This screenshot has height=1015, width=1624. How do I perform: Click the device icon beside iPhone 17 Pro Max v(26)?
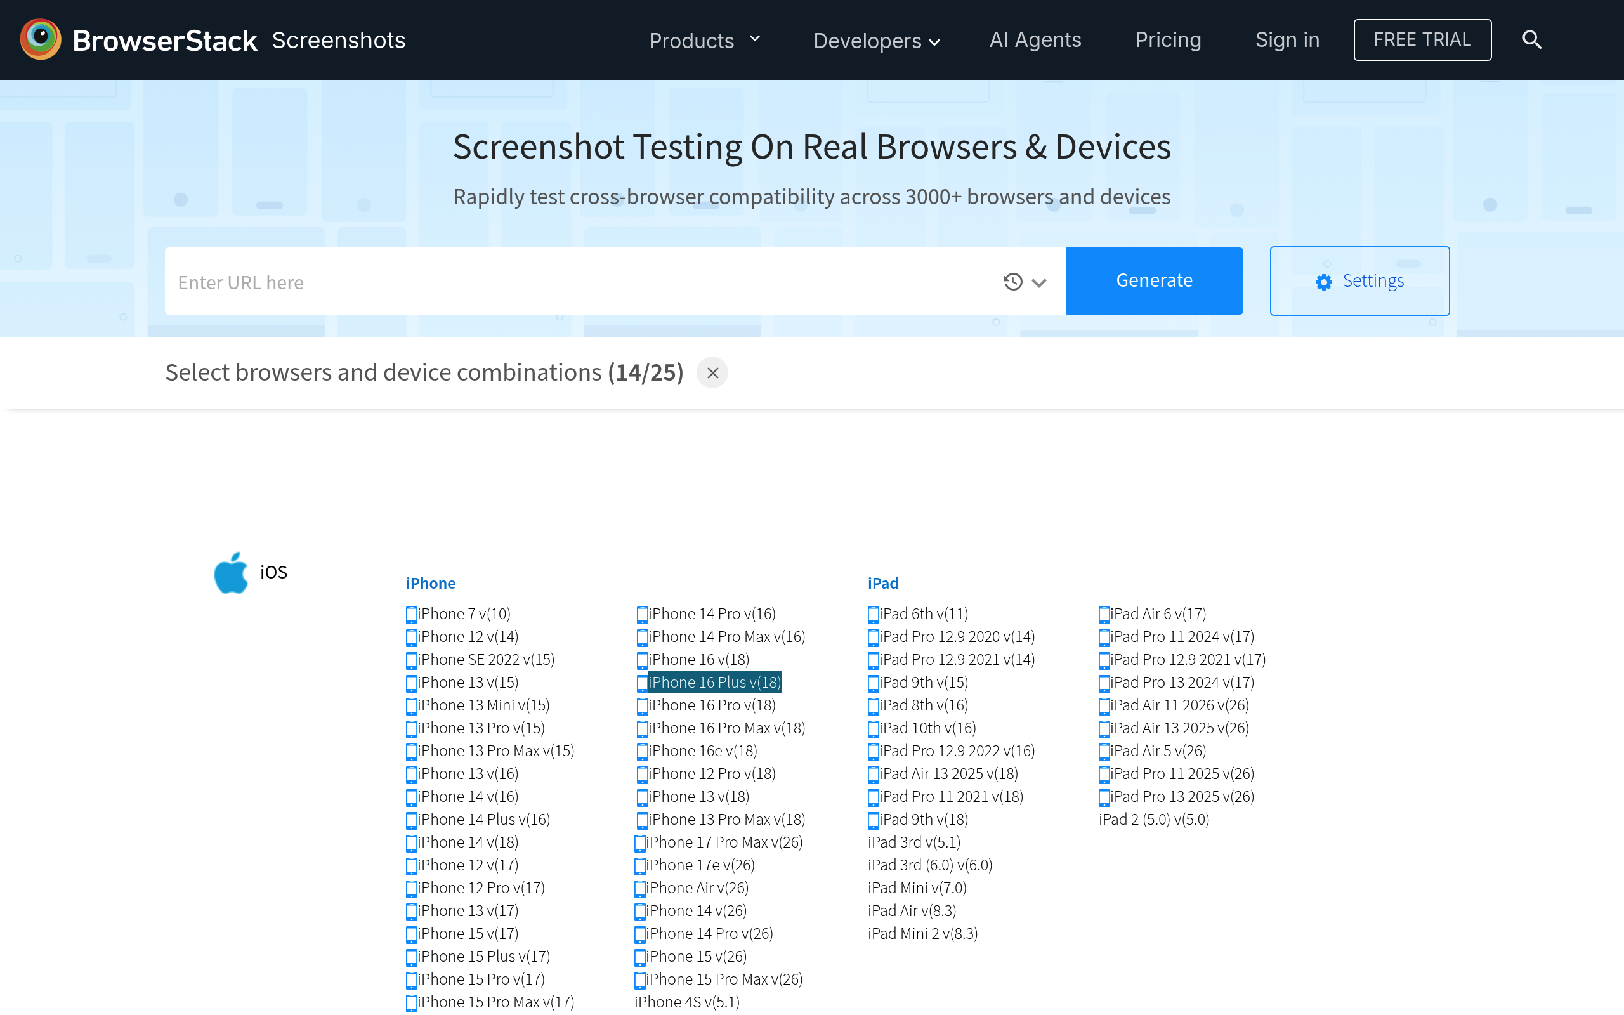tap(640, 842)
